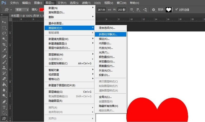Screen dimensions: 205x122
Task: Pick the Eyedropper tool
Action: coord(4,50)
